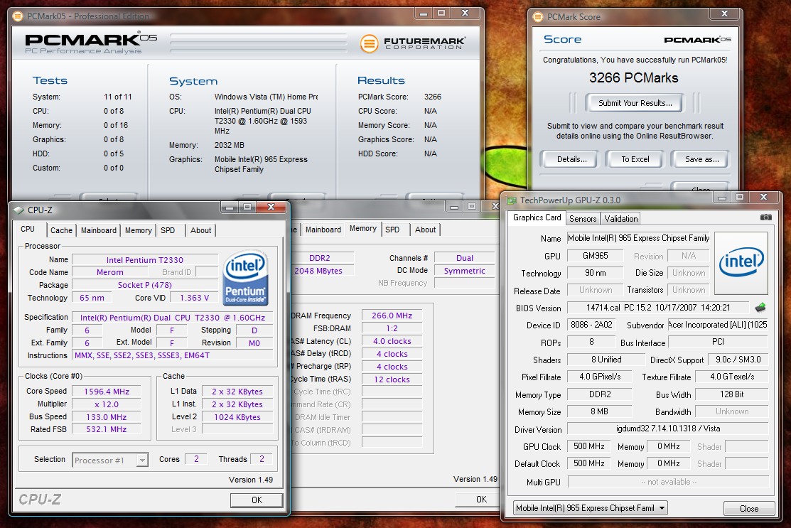The image size is (791, 528).
Task: Click the CPU Specification field
Action: point(172,318)
